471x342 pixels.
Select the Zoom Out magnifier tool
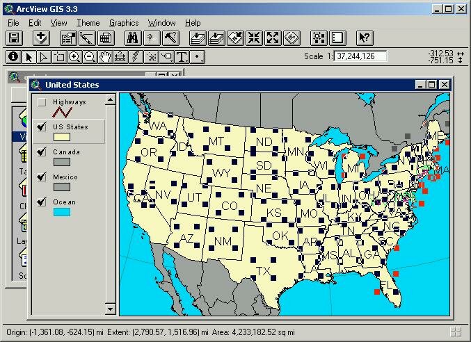click(90, 57)
